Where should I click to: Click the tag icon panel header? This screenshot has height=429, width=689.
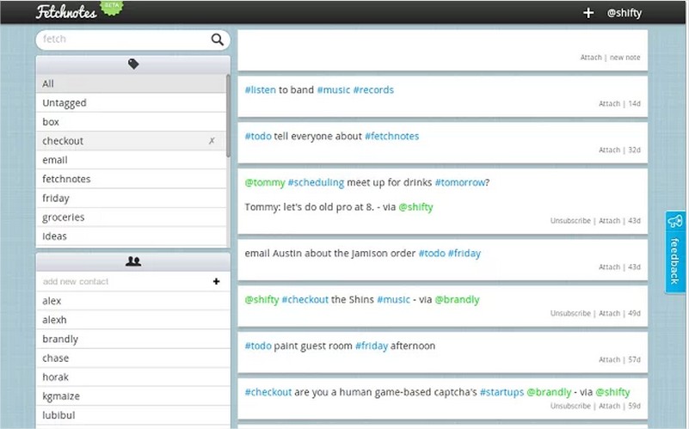tap(133, 64)
